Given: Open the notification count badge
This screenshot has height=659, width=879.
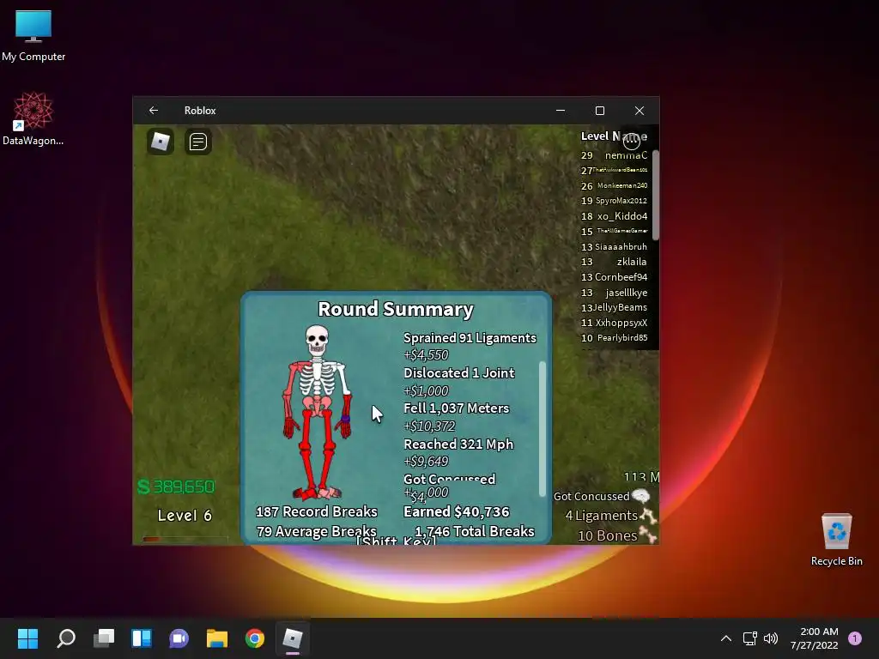Looking at the screenshot, I should pyautogui.click(x=855, y=638).
